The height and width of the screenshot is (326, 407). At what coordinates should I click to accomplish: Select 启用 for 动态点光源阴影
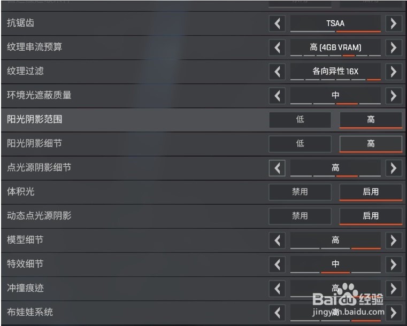tap(371, 216)
